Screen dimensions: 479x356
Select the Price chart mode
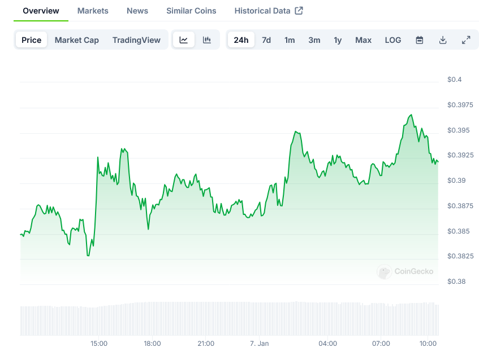[x=32, y=40]
